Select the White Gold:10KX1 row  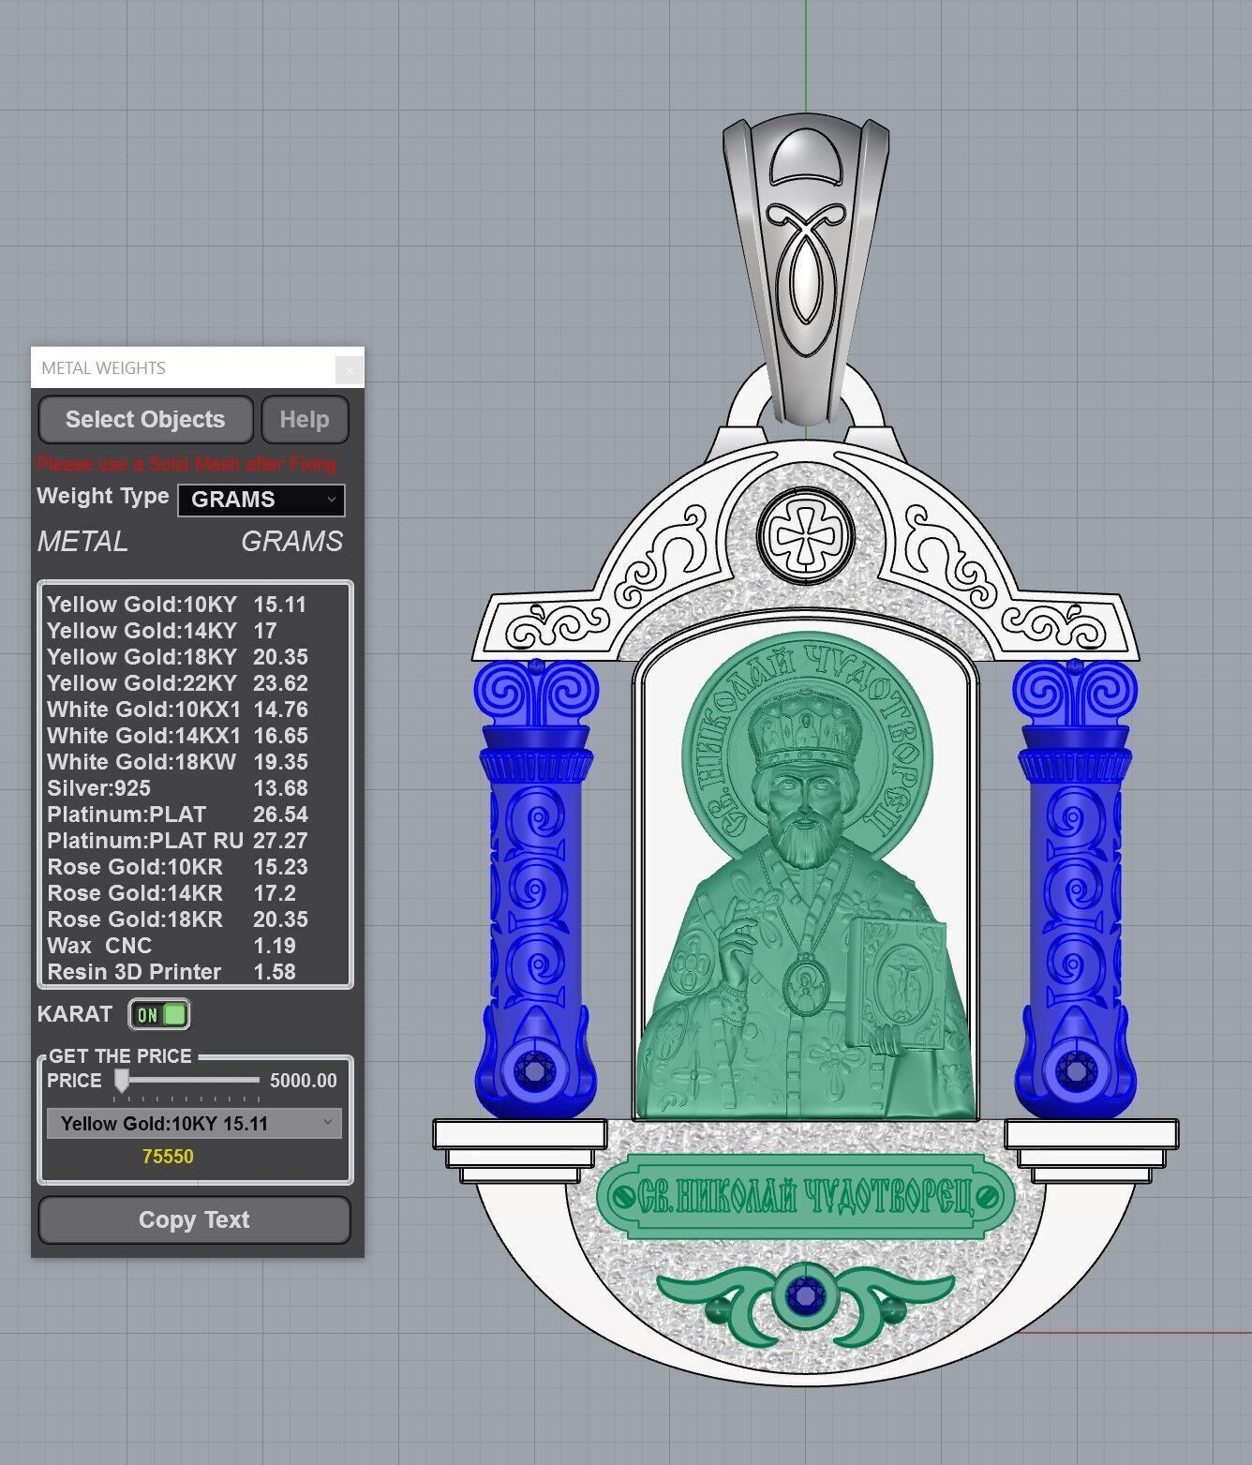click(x=195, y=710)
